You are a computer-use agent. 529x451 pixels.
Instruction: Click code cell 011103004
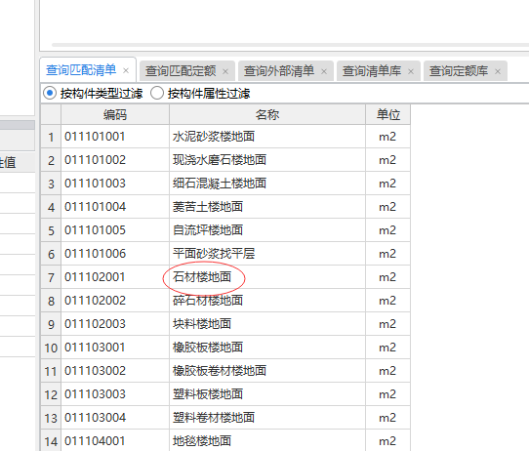tap(115, 418)
